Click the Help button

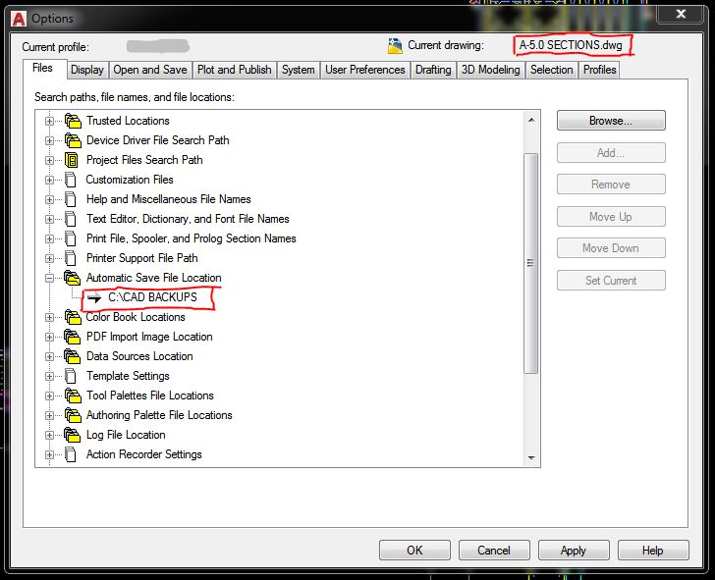653,551
